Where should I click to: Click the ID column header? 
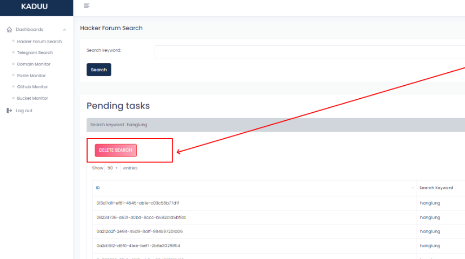(254, 188)
